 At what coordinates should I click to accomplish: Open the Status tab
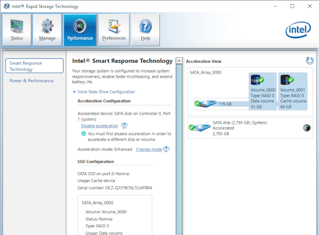(x=17, y=30)
